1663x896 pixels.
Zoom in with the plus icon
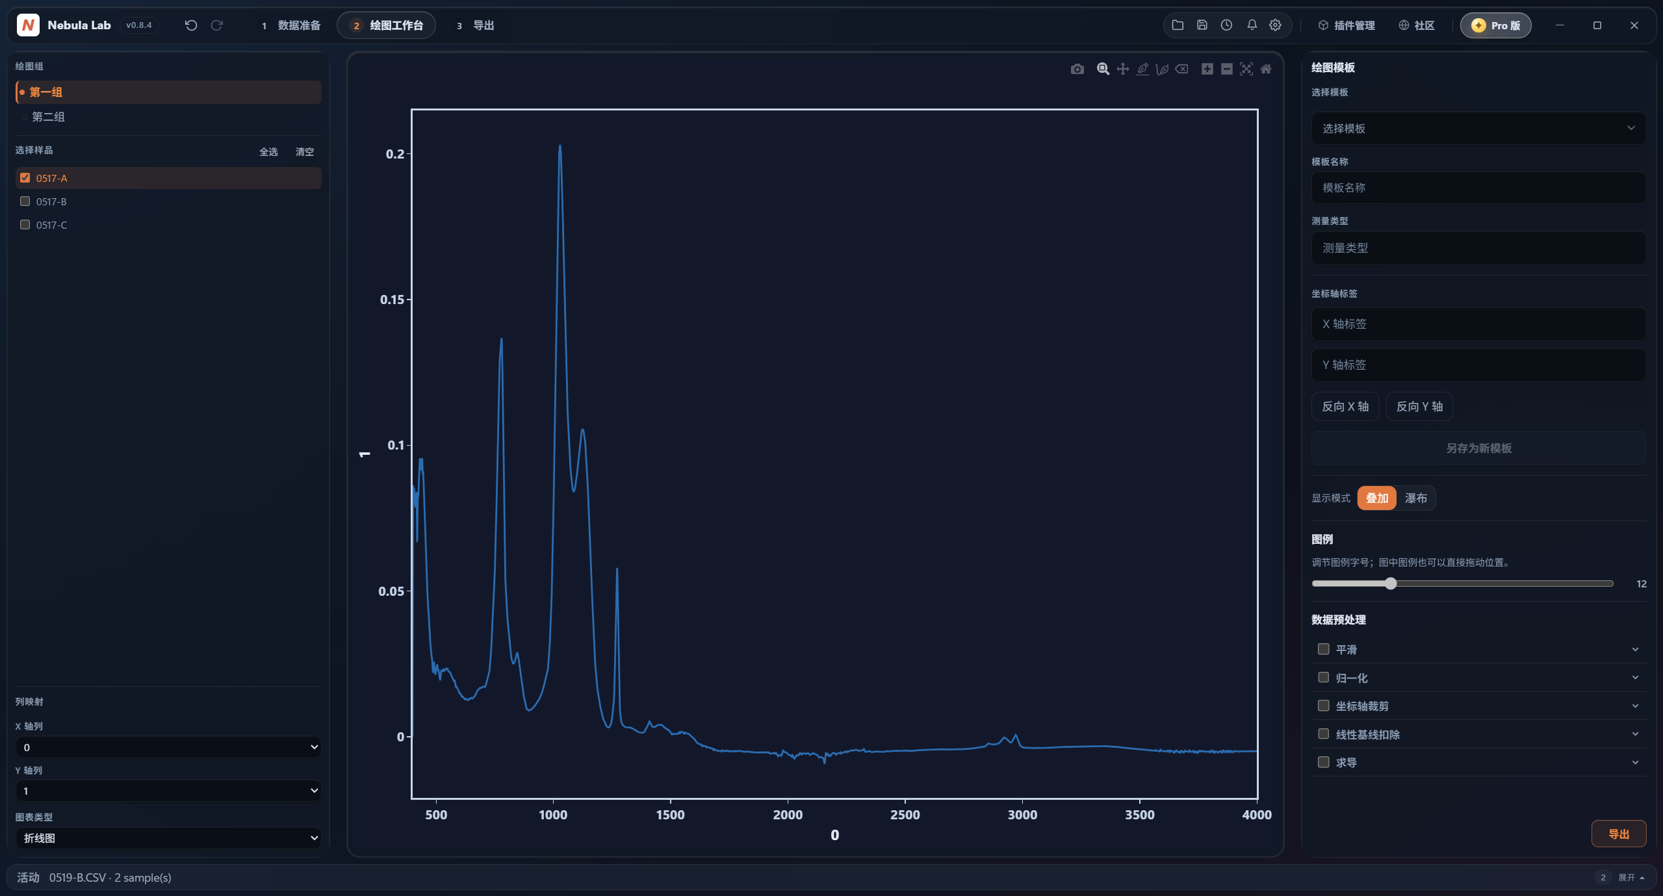pos(1207,69)
